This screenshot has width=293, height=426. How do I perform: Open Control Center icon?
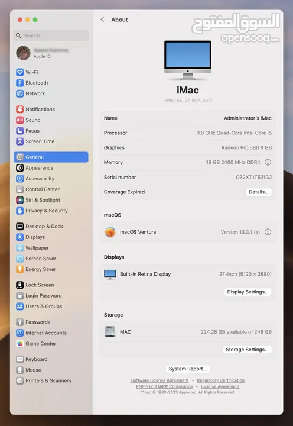pyautogui.click(x=20, y=189)
